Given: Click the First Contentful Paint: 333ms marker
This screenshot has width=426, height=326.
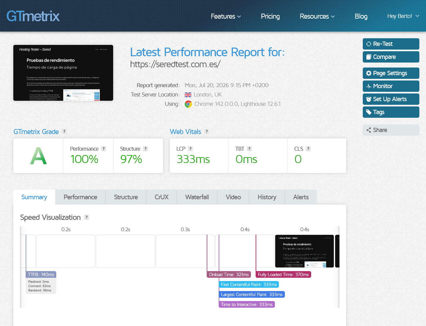Looking at the screenshot, I should pyautogui.click(x=249, y=284).
